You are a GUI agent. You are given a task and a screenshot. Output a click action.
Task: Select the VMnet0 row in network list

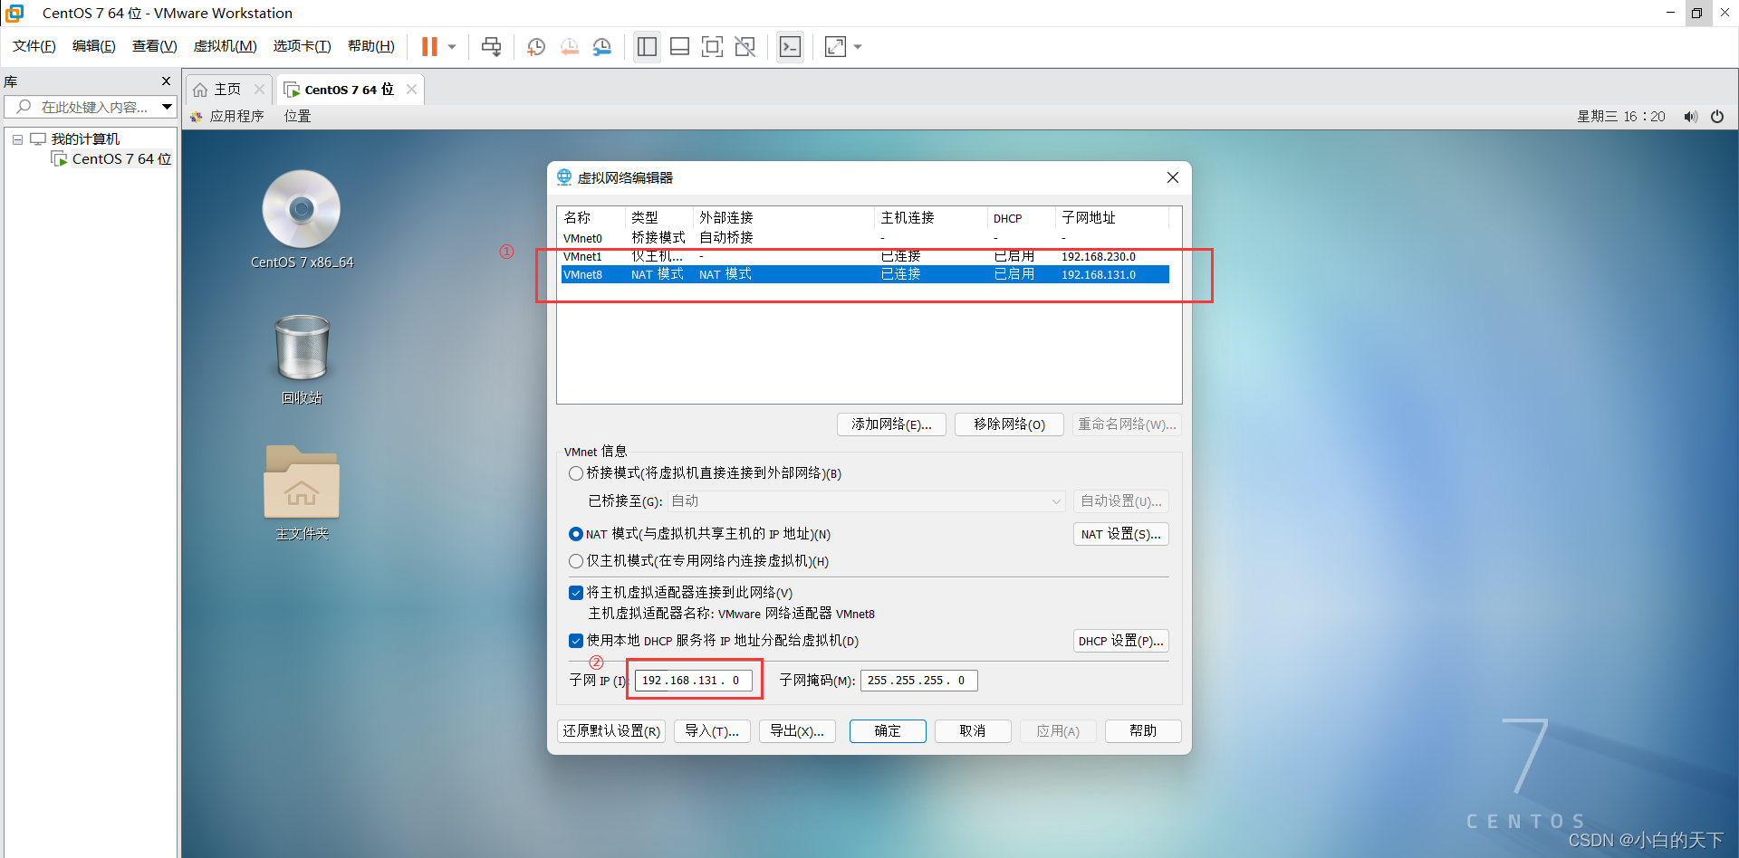coord(865,238)
